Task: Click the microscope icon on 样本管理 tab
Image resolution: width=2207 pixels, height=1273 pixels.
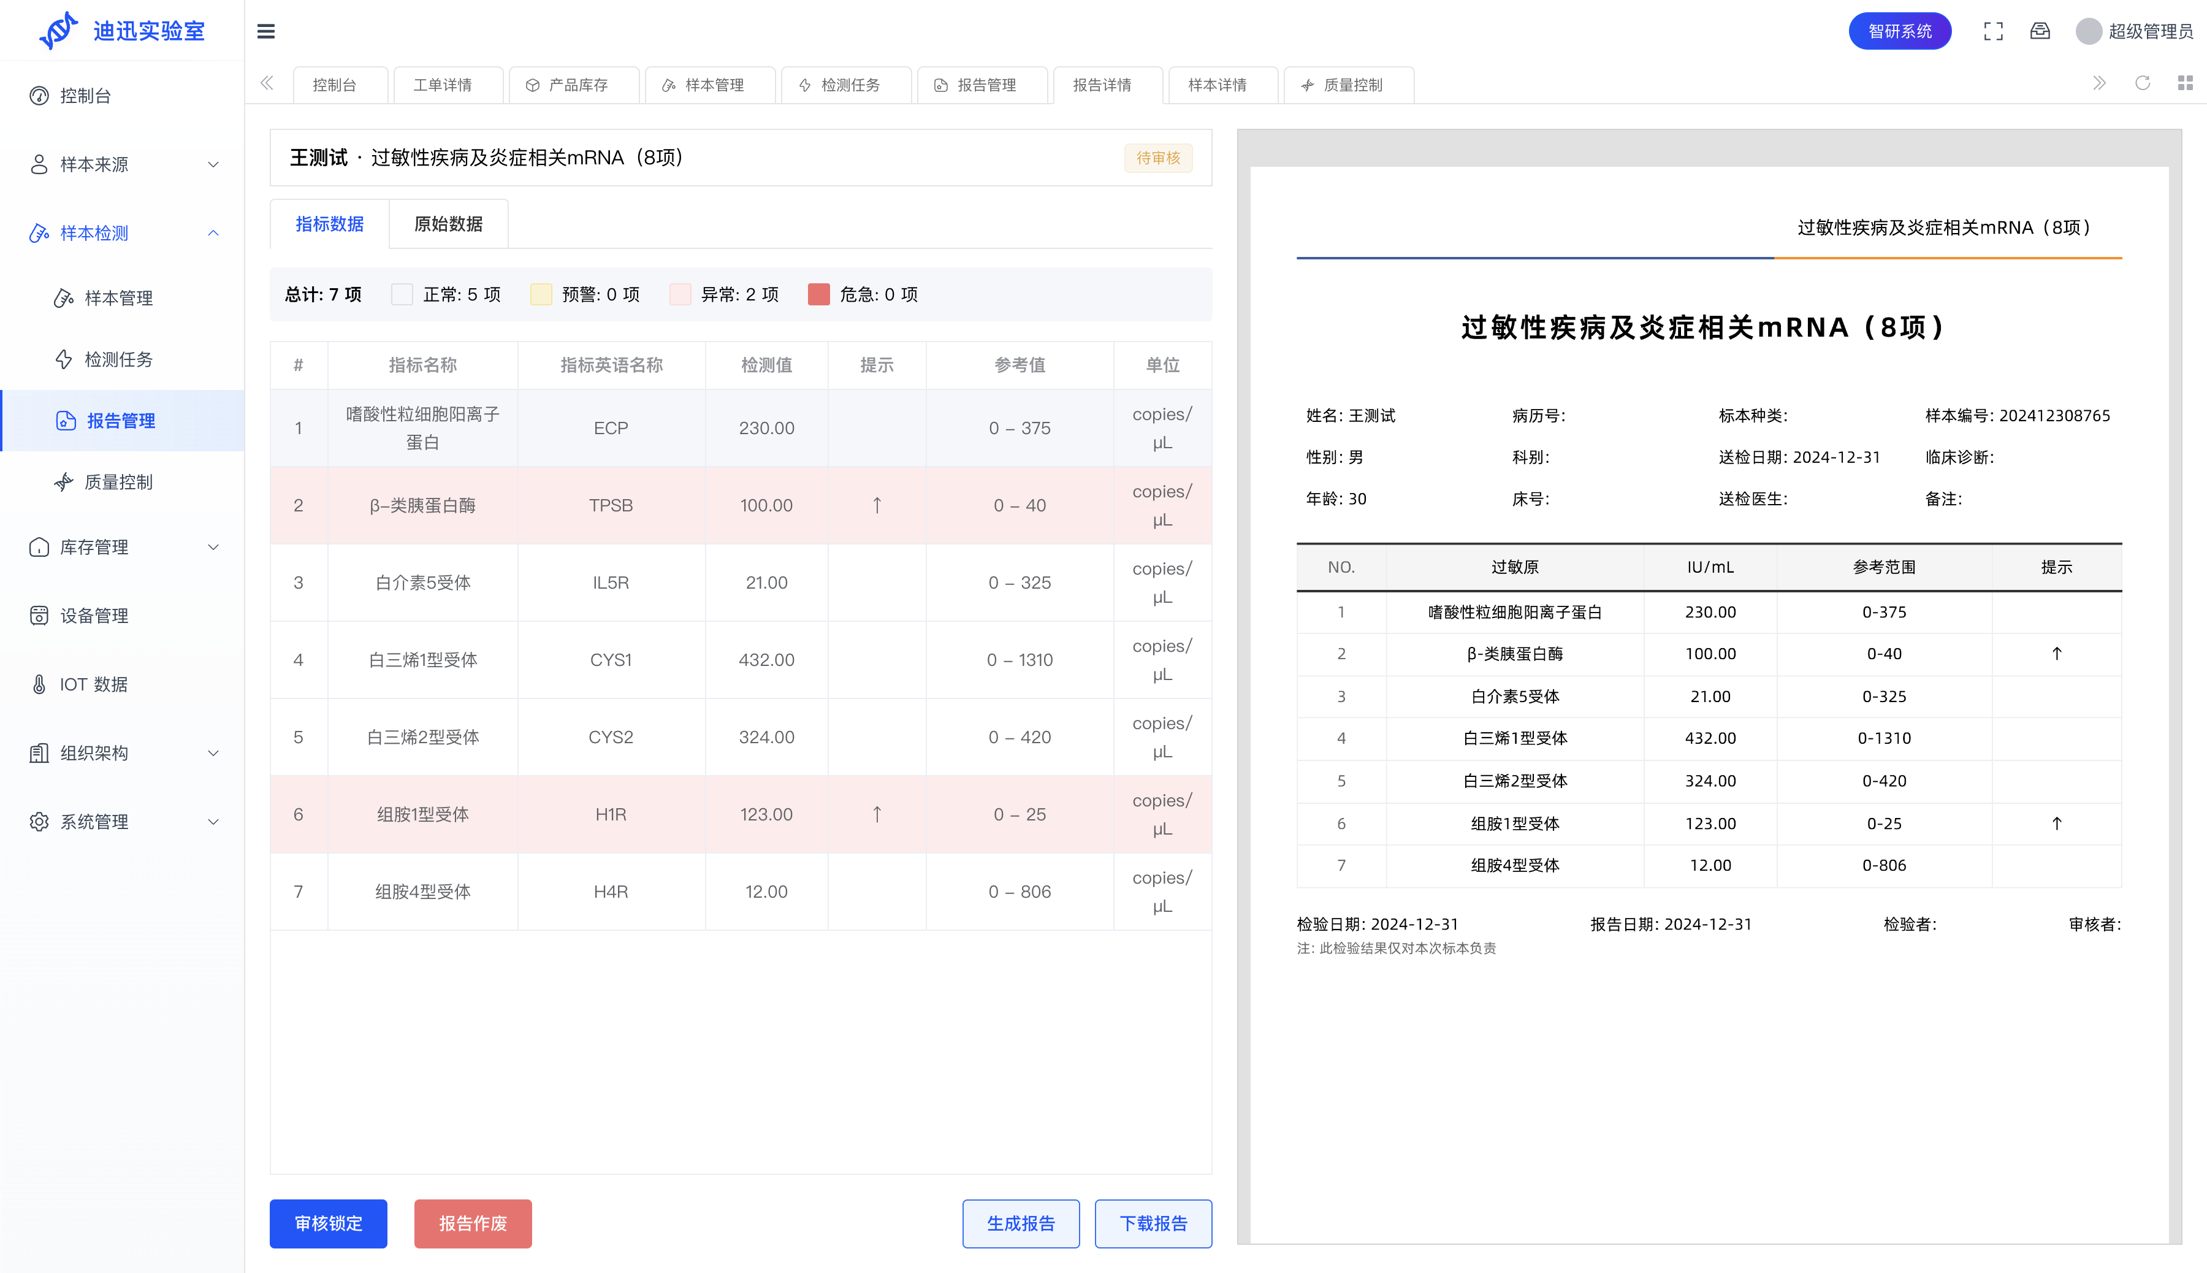Action: coord(669,85)
